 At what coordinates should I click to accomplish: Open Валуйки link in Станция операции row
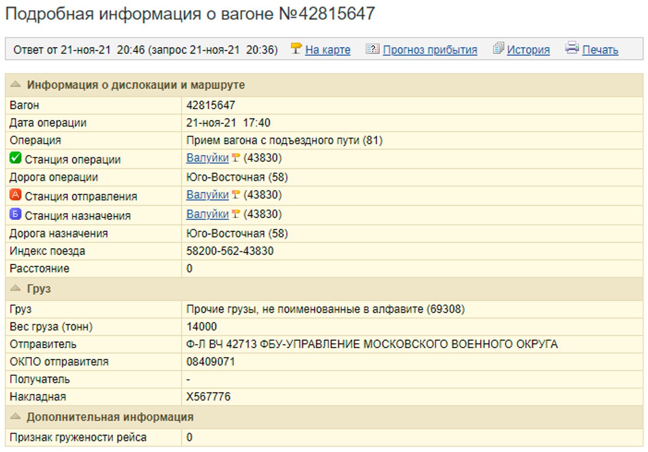(207, 158)
